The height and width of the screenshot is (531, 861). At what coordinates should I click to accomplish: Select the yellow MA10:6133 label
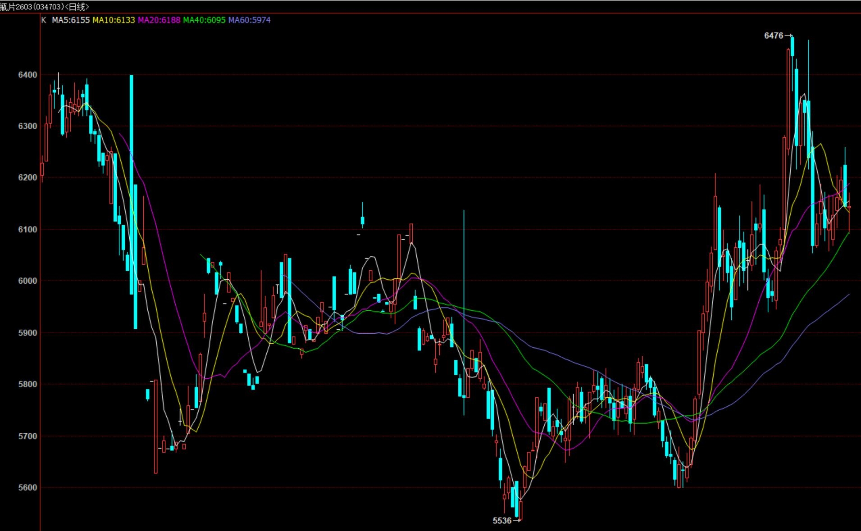tap(114, 20)
